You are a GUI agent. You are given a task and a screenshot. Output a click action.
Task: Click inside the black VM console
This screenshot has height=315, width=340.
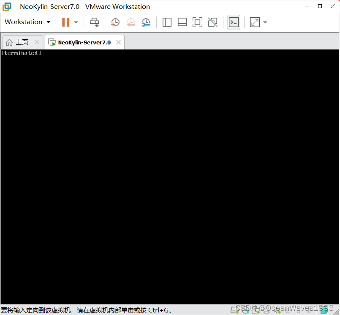click(170, 177)
